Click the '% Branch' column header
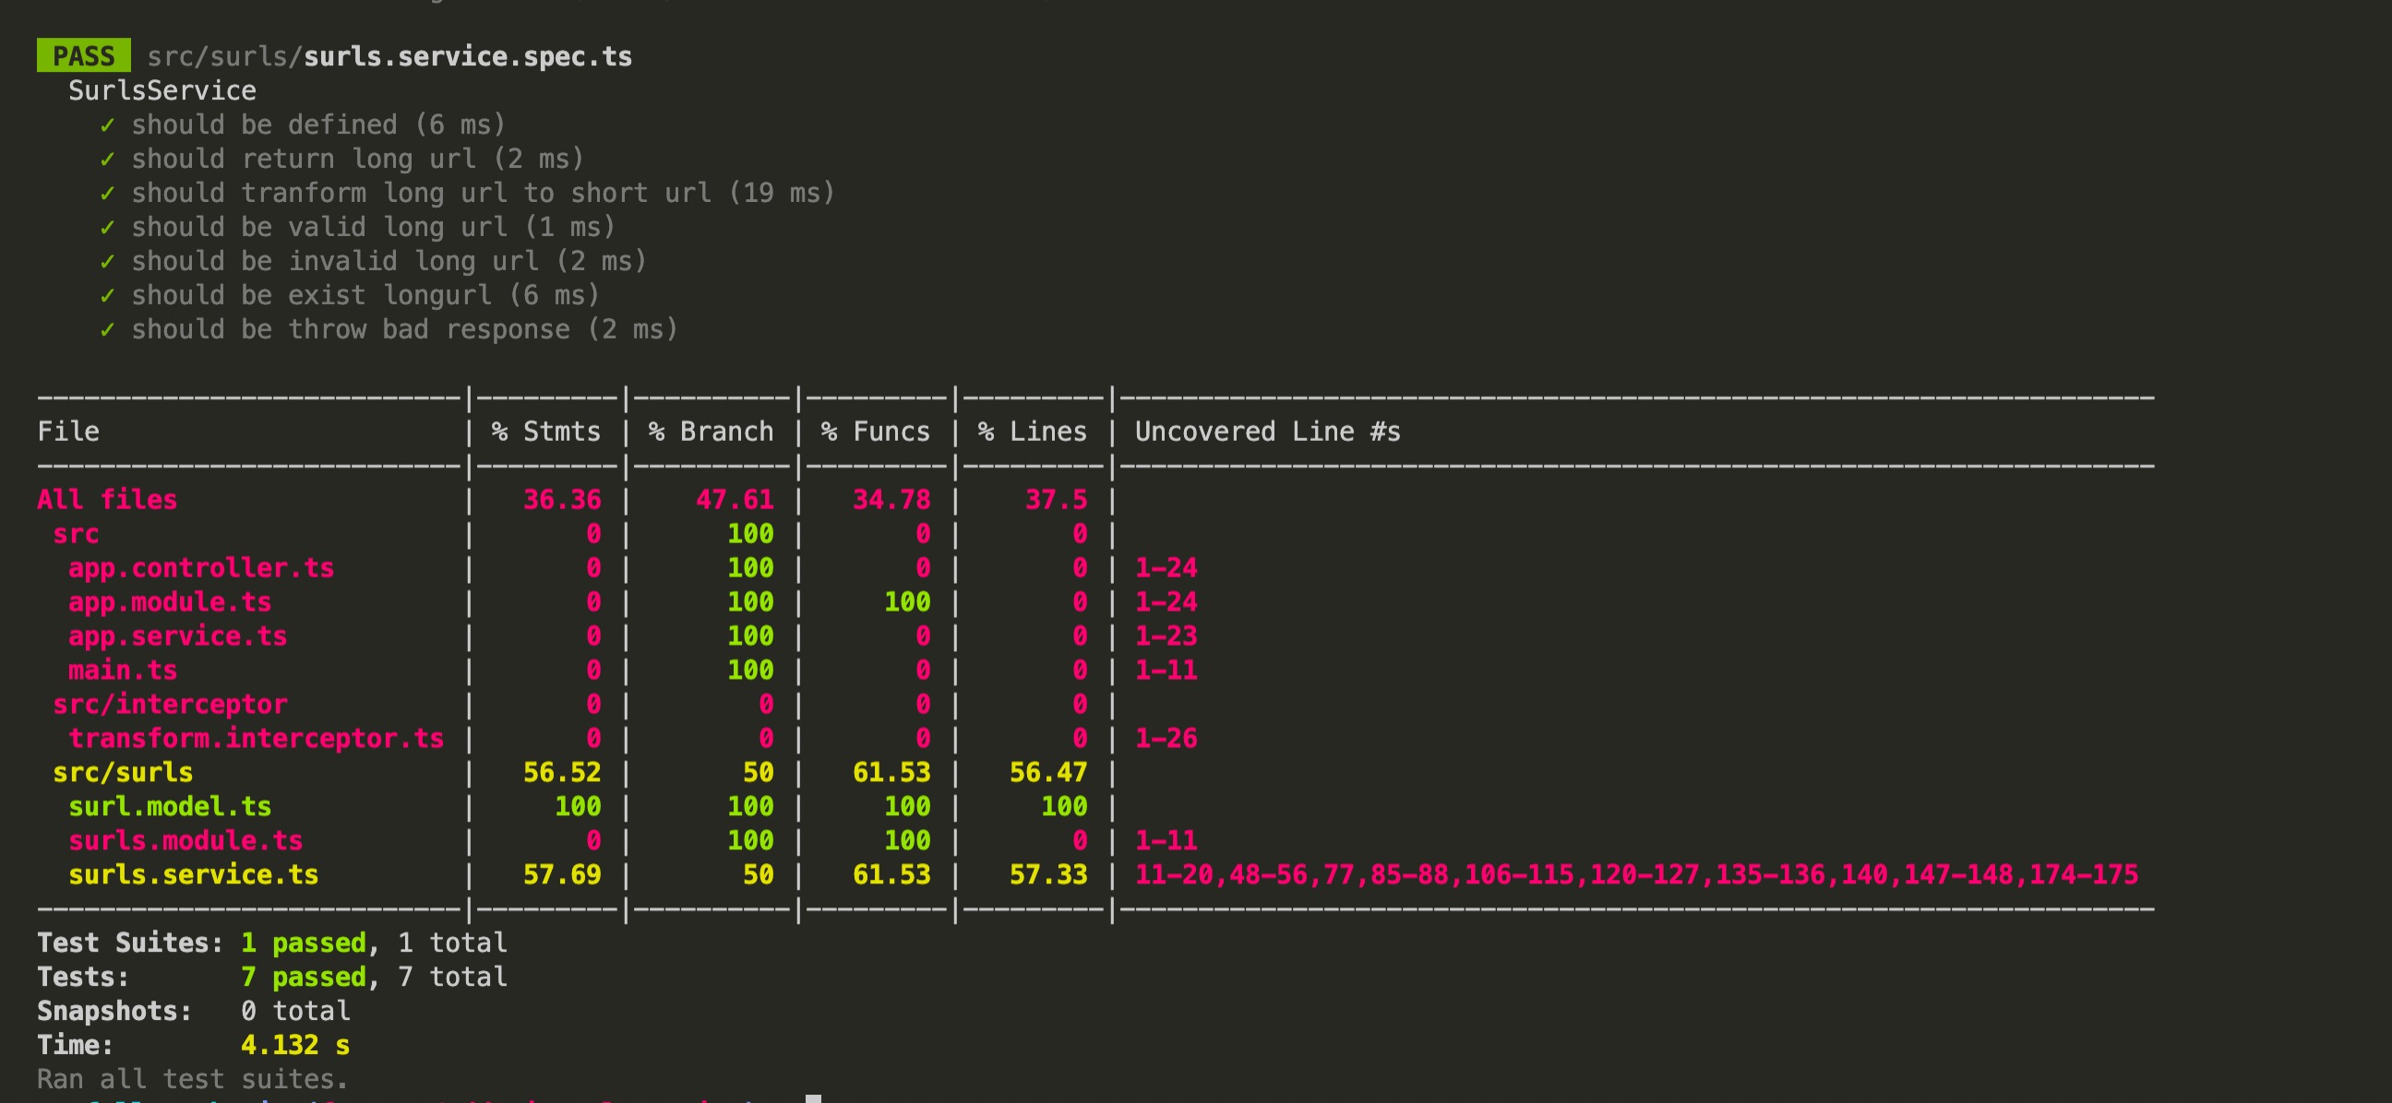The image size is (2392, 1103). [712, 432]
